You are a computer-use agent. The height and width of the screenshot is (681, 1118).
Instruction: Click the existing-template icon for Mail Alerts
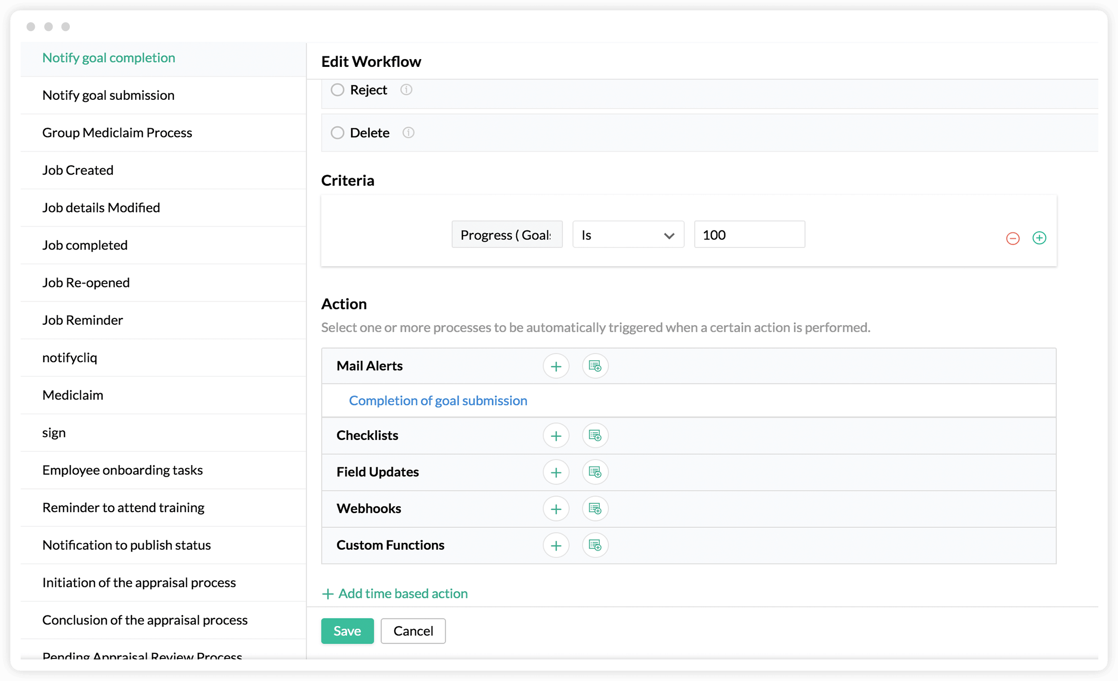tap(595, 366)
